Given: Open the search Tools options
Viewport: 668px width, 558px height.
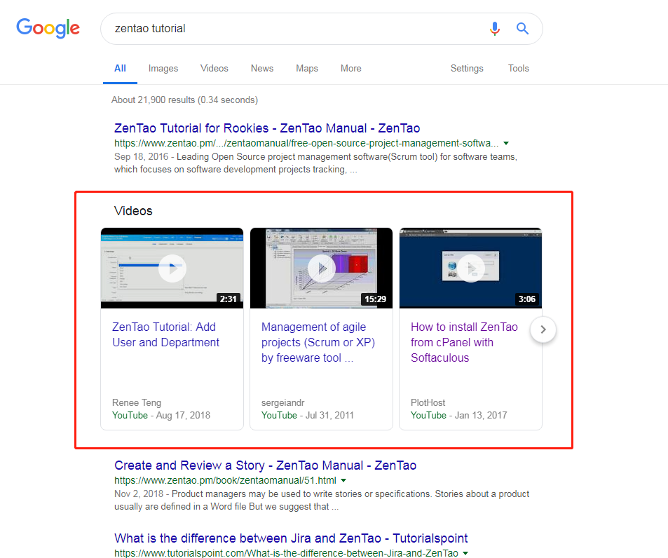Looking at the screenshot, I should (x=519, y=68).
